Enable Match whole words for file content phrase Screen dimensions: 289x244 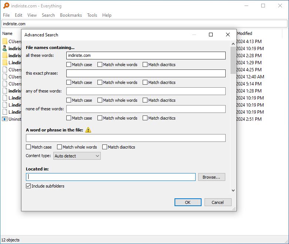tap(59, 147)
